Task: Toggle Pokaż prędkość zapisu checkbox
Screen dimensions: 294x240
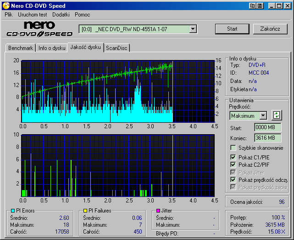Action: click(x=233, y=187)
